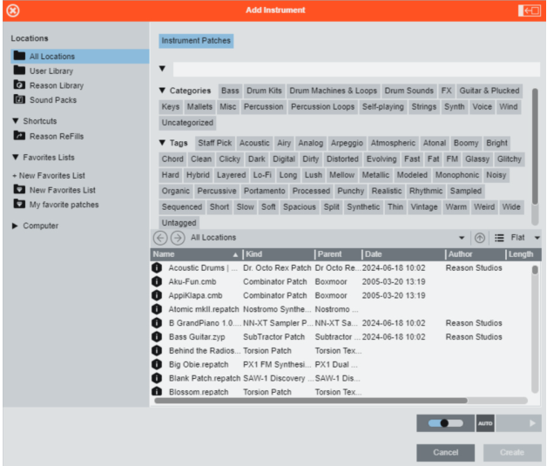Open the Reason Library location
Screen dimensions: 547x466
click(x=56, y=85)
